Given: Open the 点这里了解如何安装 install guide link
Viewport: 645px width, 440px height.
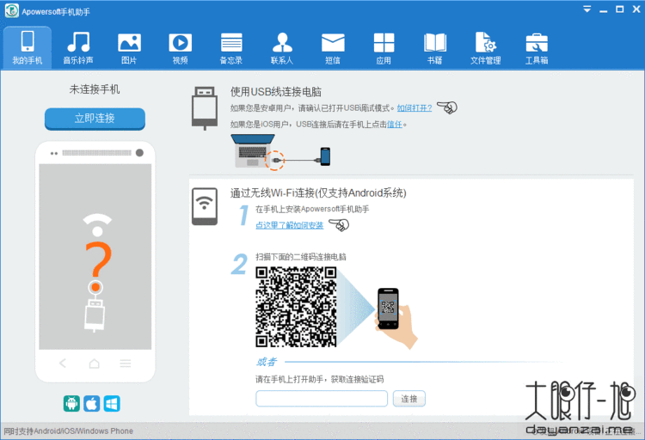Looking at the screenshot, I should pyautogui.click(x=290, y=225).
